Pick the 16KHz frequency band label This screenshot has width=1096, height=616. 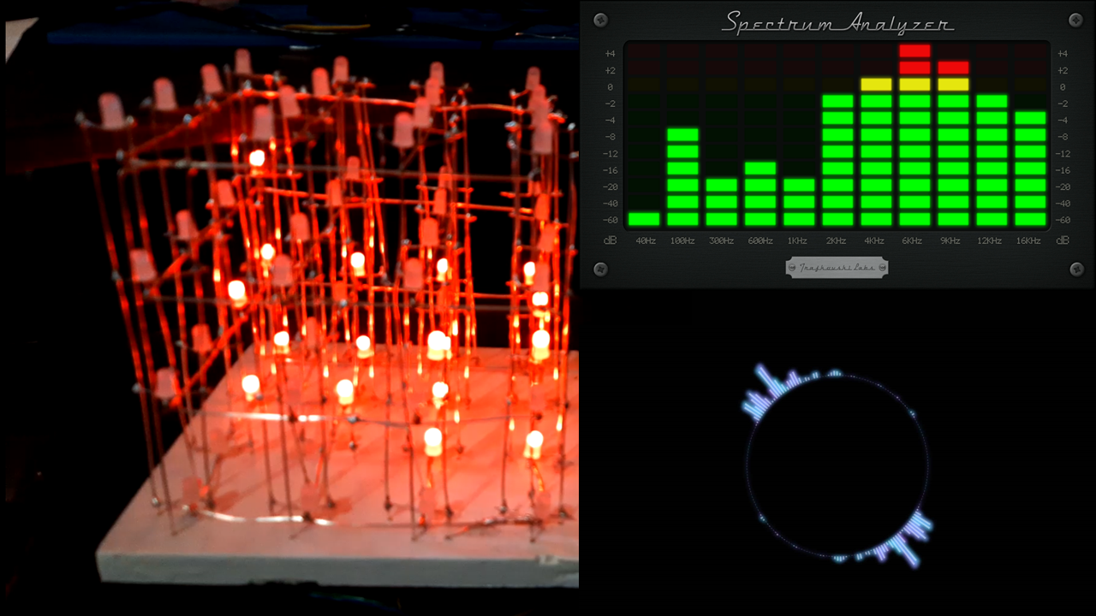1029,241
